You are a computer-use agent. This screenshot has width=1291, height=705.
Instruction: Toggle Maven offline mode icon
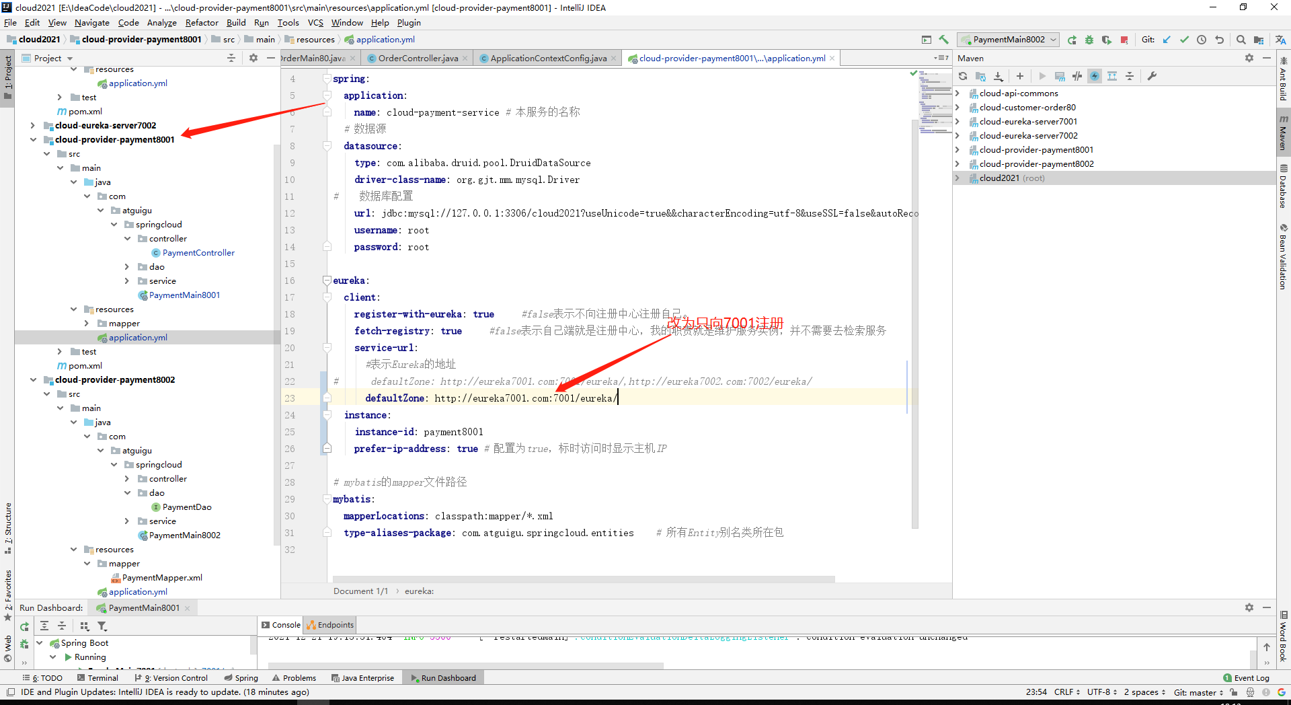[x=1077, y=76]
